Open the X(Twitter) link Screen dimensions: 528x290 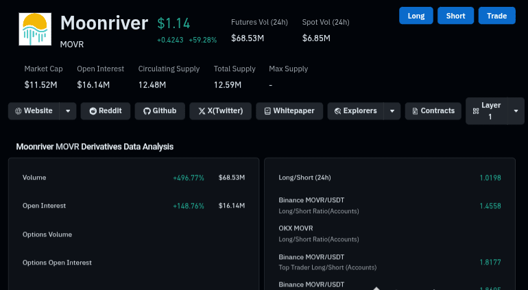coord(221,111)
